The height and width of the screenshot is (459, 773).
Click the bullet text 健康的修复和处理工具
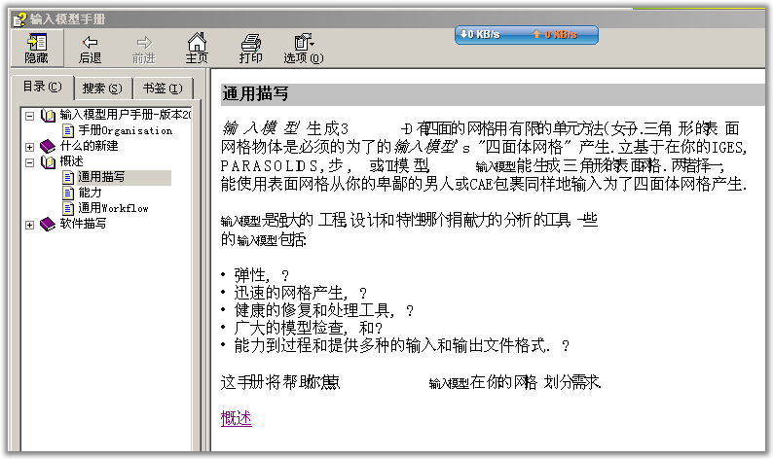pos(314,311)
